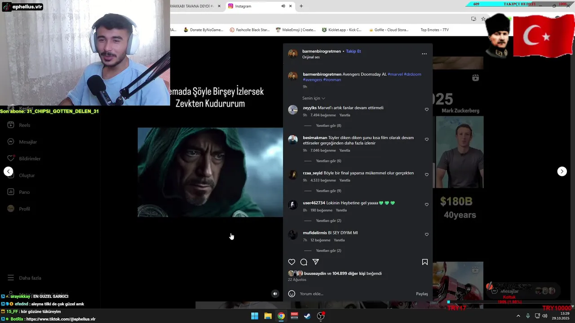Expand mufidelirmis replies (2)
The width and height of the screenshot is (575, 323).
click(328, 251)
